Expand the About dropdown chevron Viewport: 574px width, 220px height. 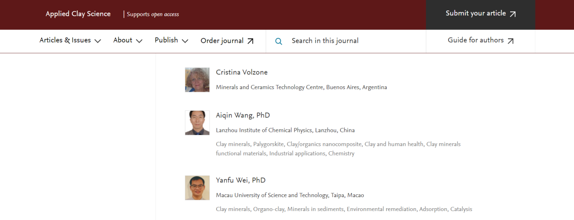[139, 41]
